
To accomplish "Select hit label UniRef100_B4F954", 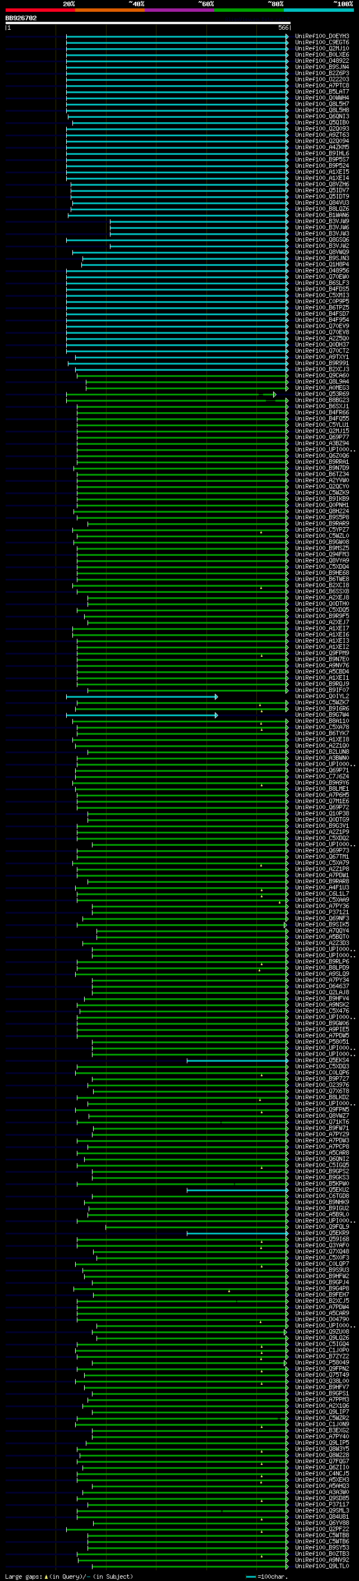I will click(x=322, y=320).
